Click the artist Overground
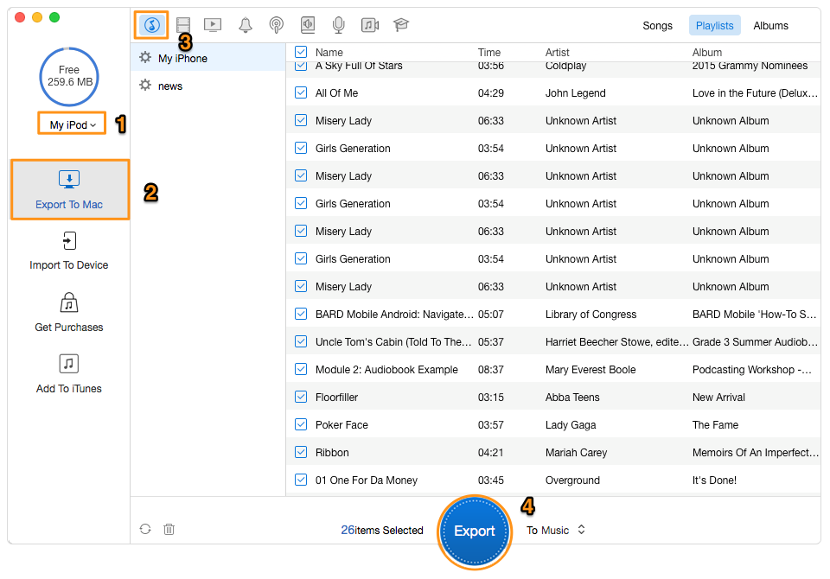830x579 pixels. [x=572, y=480]
